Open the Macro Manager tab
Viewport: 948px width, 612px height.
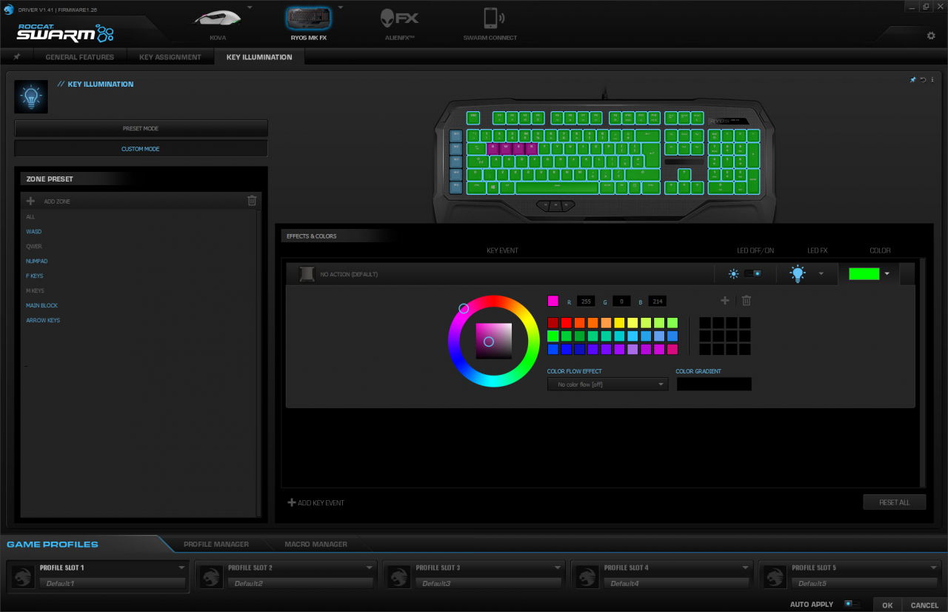click(x=316, y=544)
